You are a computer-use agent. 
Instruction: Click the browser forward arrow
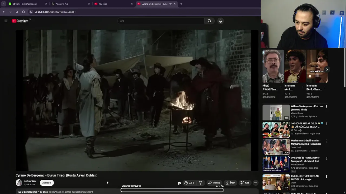[11, 12]
